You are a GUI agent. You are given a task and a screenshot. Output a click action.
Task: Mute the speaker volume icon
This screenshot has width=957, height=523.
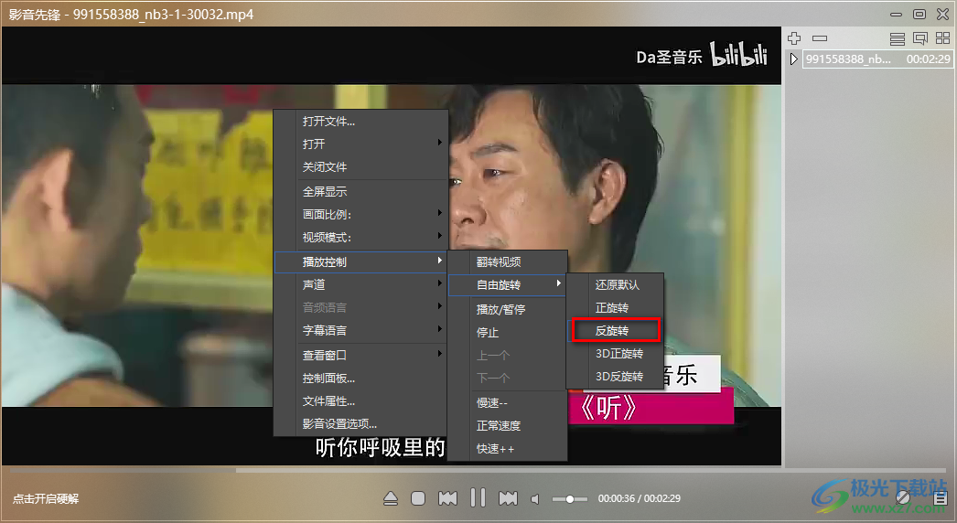536,499
